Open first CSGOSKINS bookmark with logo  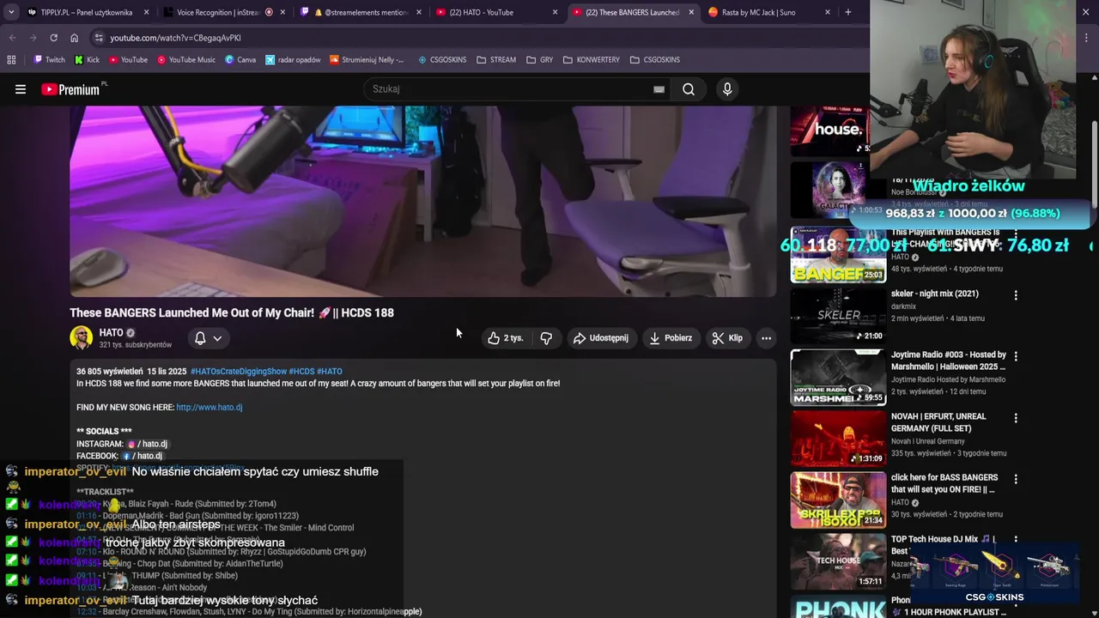pyautogui.click(x=442, y=60)
